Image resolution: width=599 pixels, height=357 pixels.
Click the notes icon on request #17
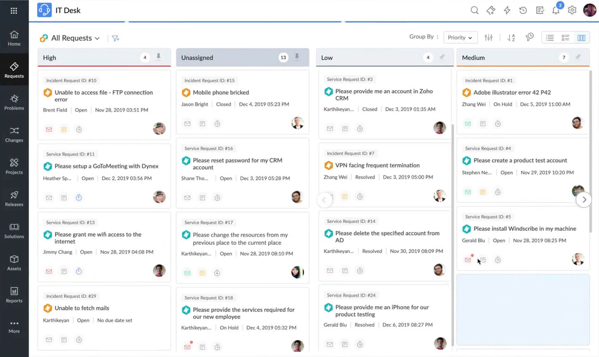tap(202, 273)
